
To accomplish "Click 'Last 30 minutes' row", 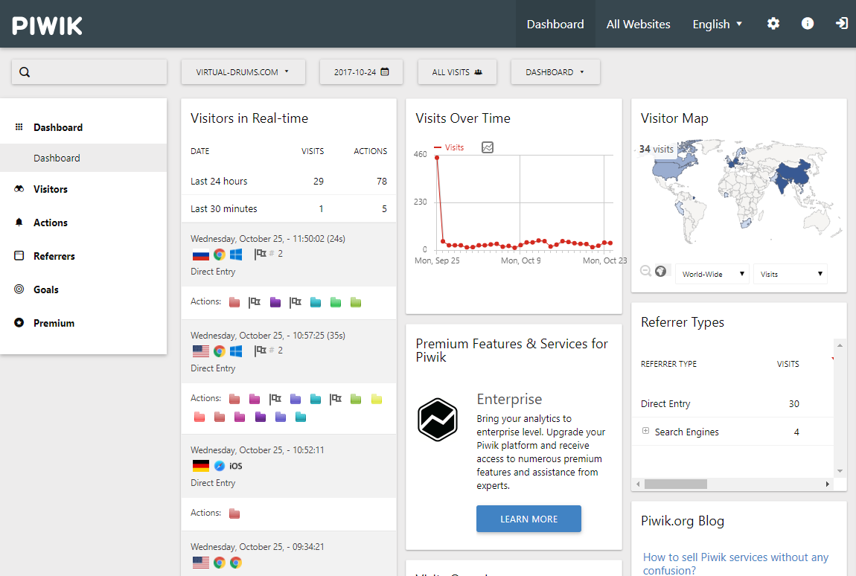I will click(x=289, y=208).
